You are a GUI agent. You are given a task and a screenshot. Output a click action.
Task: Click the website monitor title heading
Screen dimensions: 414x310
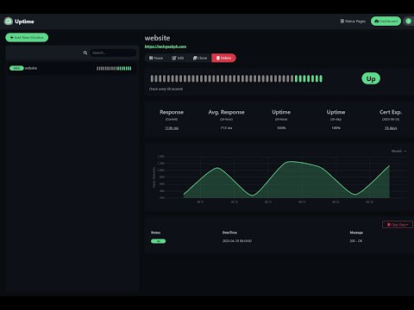click(x=157, y=38)
